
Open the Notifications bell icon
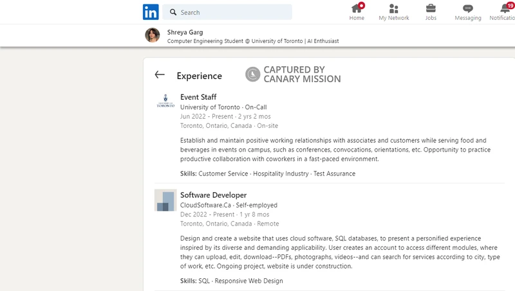point(505,8)
